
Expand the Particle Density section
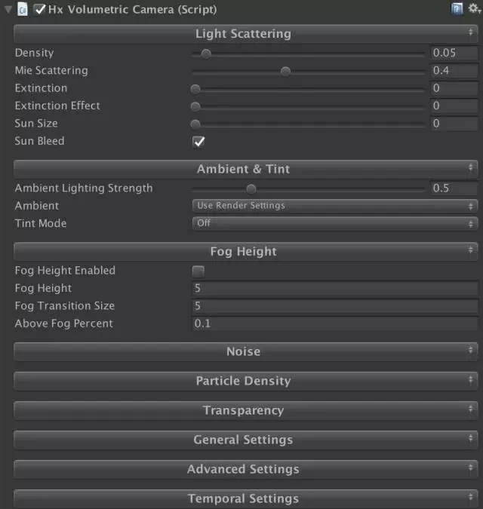click(243, 381)
